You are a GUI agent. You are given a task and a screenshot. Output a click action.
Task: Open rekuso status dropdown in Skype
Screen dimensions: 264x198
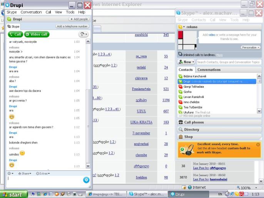coord(182,27)
